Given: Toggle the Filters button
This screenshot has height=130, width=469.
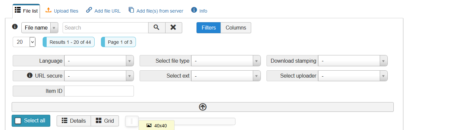Looking at the screenshot, I should 209,28.
